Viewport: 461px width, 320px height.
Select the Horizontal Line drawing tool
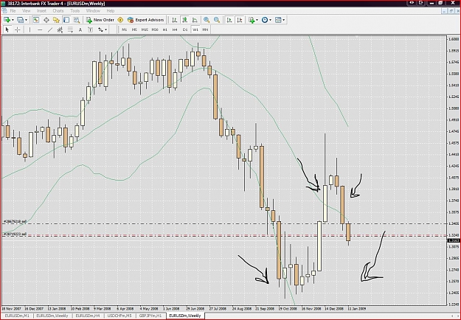pyautogui.click(x=40, y=29)
